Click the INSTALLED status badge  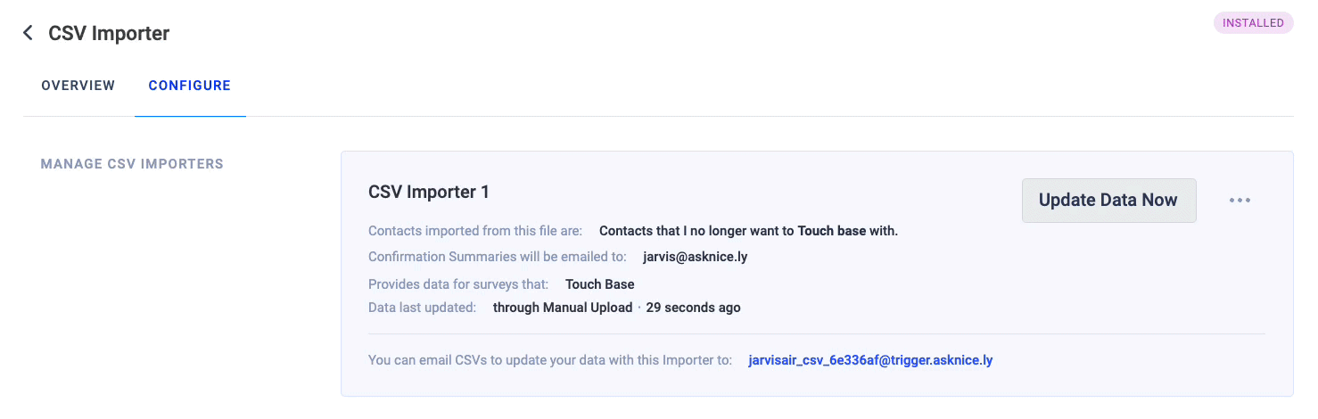(1253, 23)
